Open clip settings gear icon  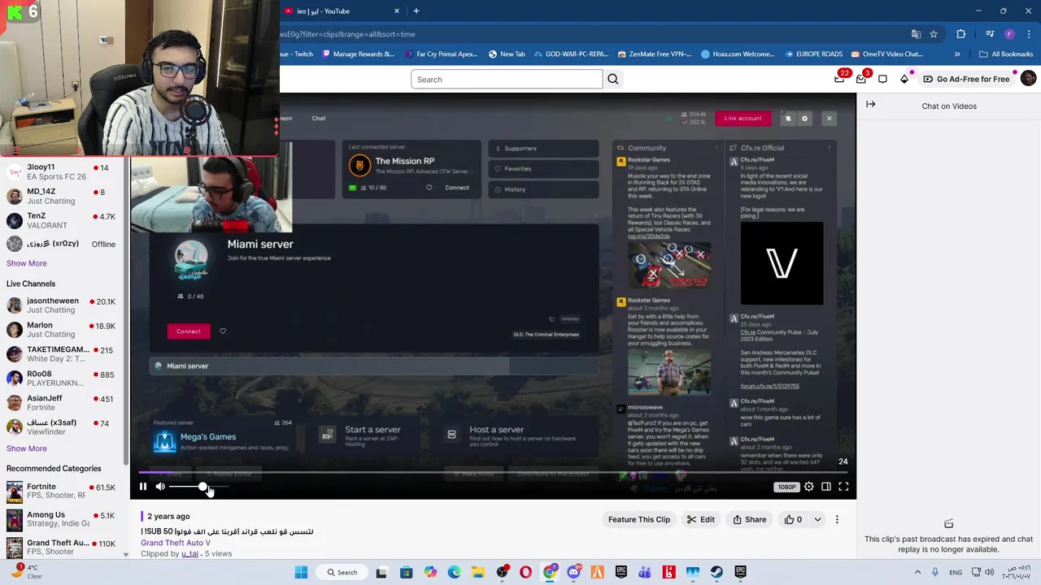tap(808, 487)
